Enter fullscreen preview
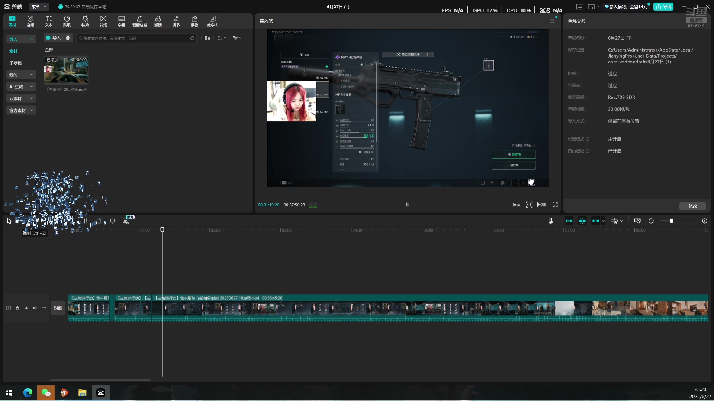Screen dimensions: 714x401 [x=555, y=205]
